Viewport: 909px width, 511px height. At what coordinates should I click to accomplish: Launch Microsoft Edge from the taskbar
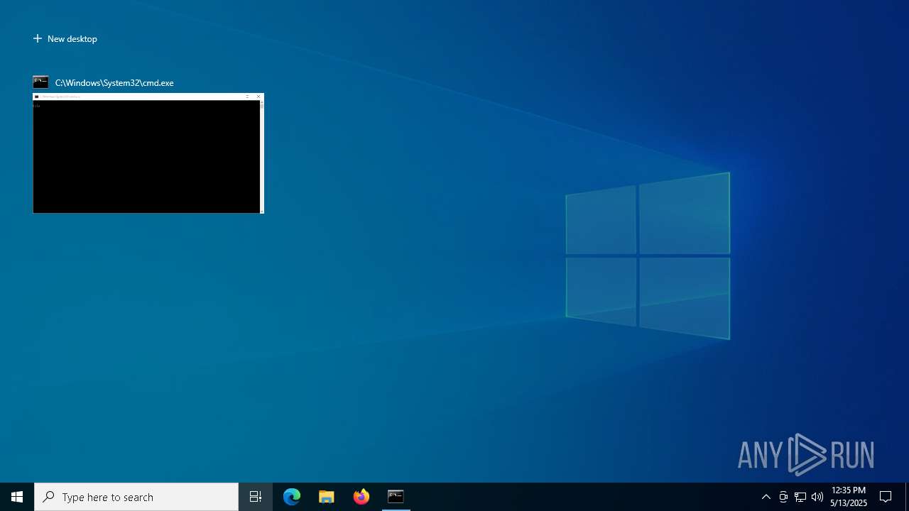(x=292, y=497)
